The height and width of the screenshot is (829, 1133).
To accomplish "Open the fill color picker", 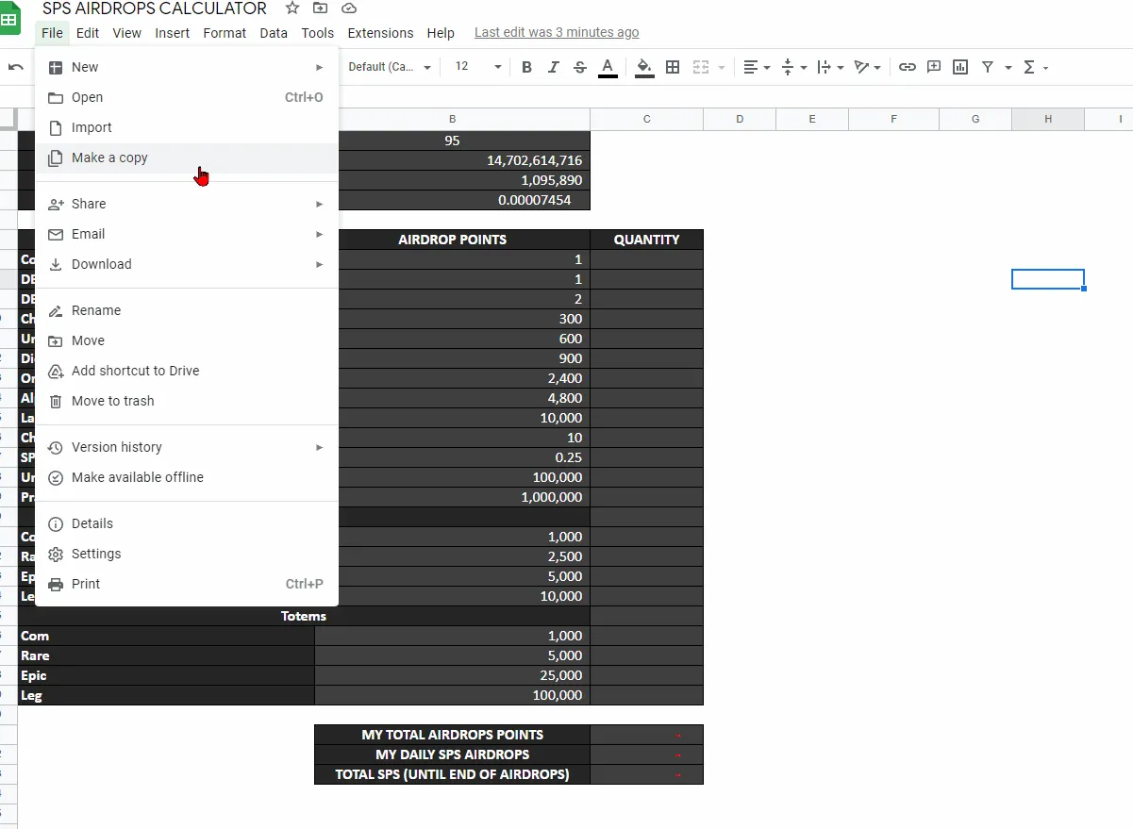I will [644, 67].
